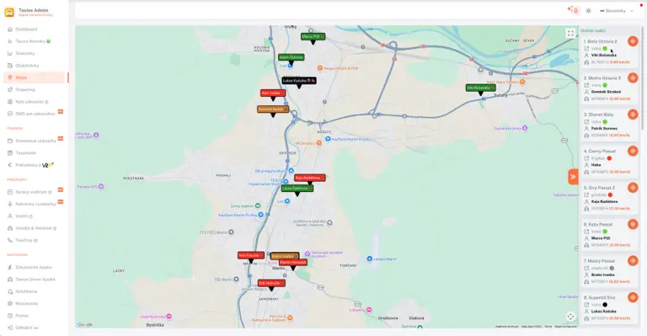This screenshot has width=647, height=336.
Task: Open the Slovensky language dropdown
Action: pyautogui.click(x=616, y=11)
